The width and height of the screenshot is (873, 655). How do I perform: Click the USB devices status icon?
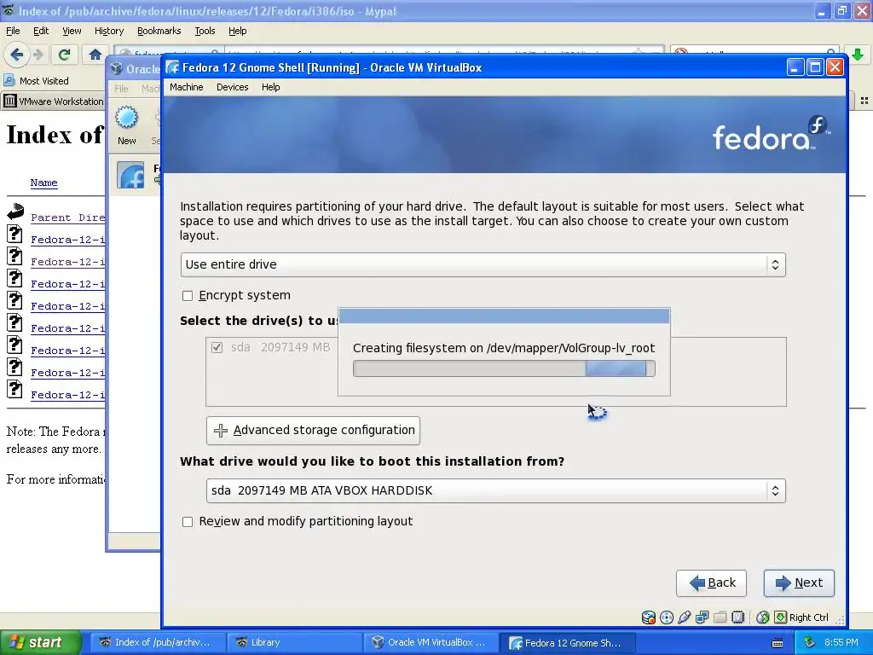pos(685,617)
